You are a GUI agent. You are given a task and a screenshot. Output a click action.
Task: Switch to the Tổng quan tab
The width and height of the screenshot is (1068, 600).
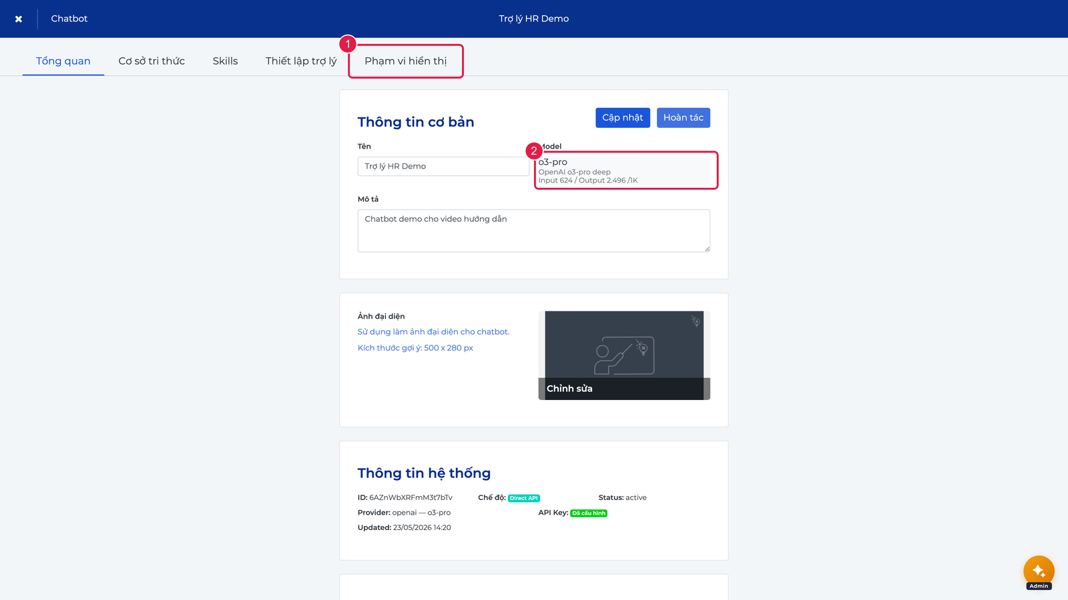tap(63, 61)
